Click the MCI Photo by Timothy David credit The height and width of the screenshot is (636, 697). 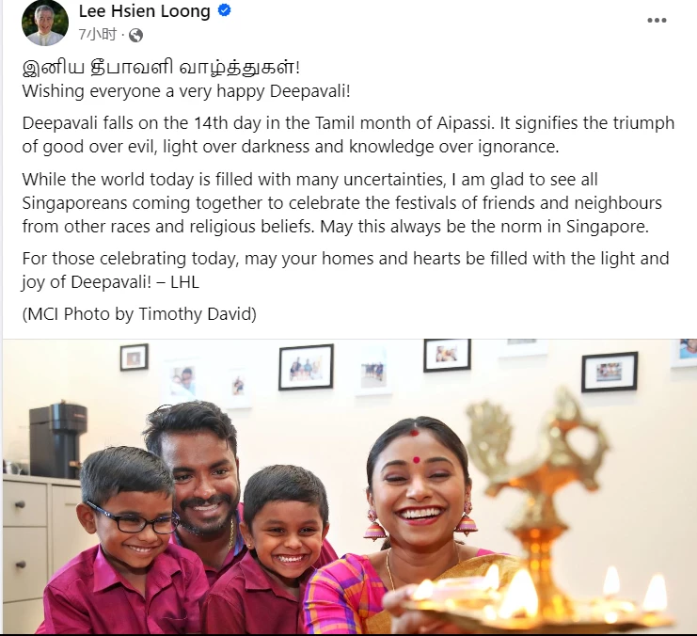[139, 314]
